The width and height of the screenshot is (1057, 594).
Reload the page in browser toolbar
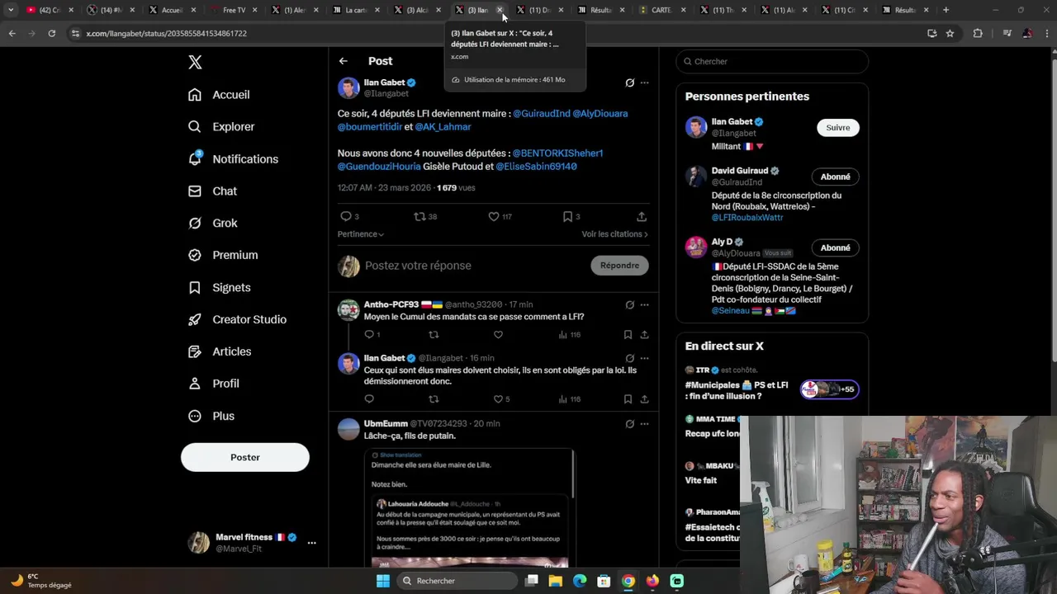[51, 33]
